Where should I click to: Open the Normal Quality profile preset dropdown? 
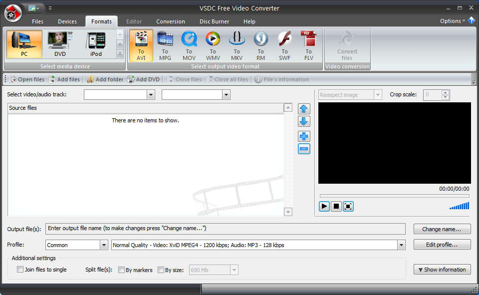point(401,245)
